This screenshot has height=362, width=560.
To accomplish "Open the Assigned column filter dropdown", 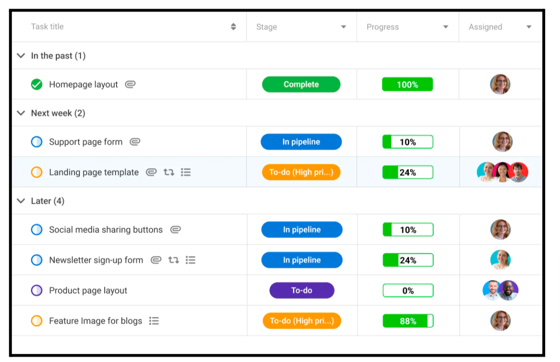I will (x=529, y=27).
